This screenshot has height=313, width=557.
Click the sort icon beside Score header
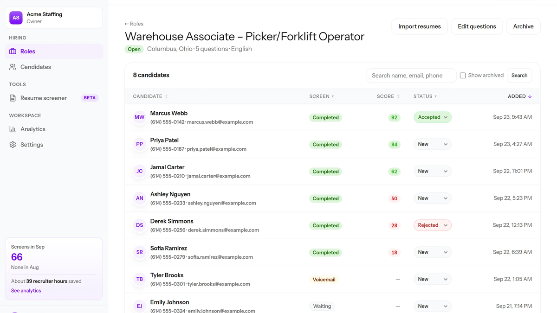[398, 96]
